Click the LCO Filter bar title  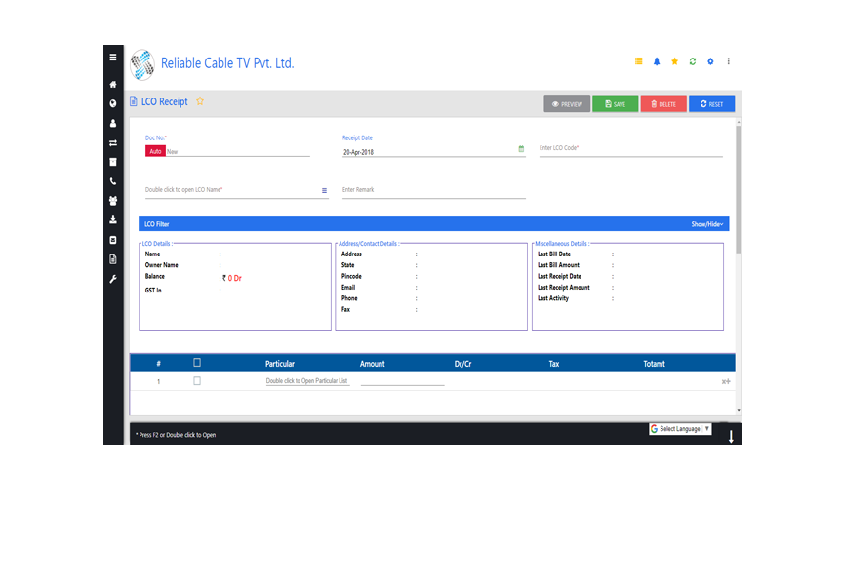coord(157,224)
